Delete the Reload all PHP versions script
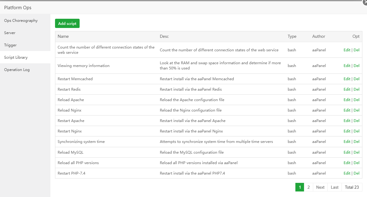 tap(357, 163)
